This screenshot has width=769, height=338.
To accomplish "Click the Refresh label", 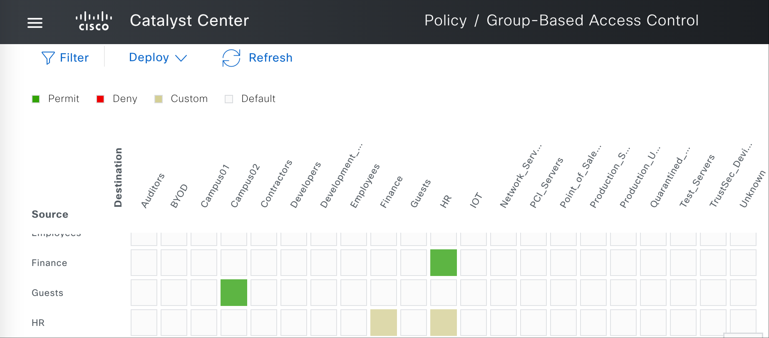I will [270, 57].
